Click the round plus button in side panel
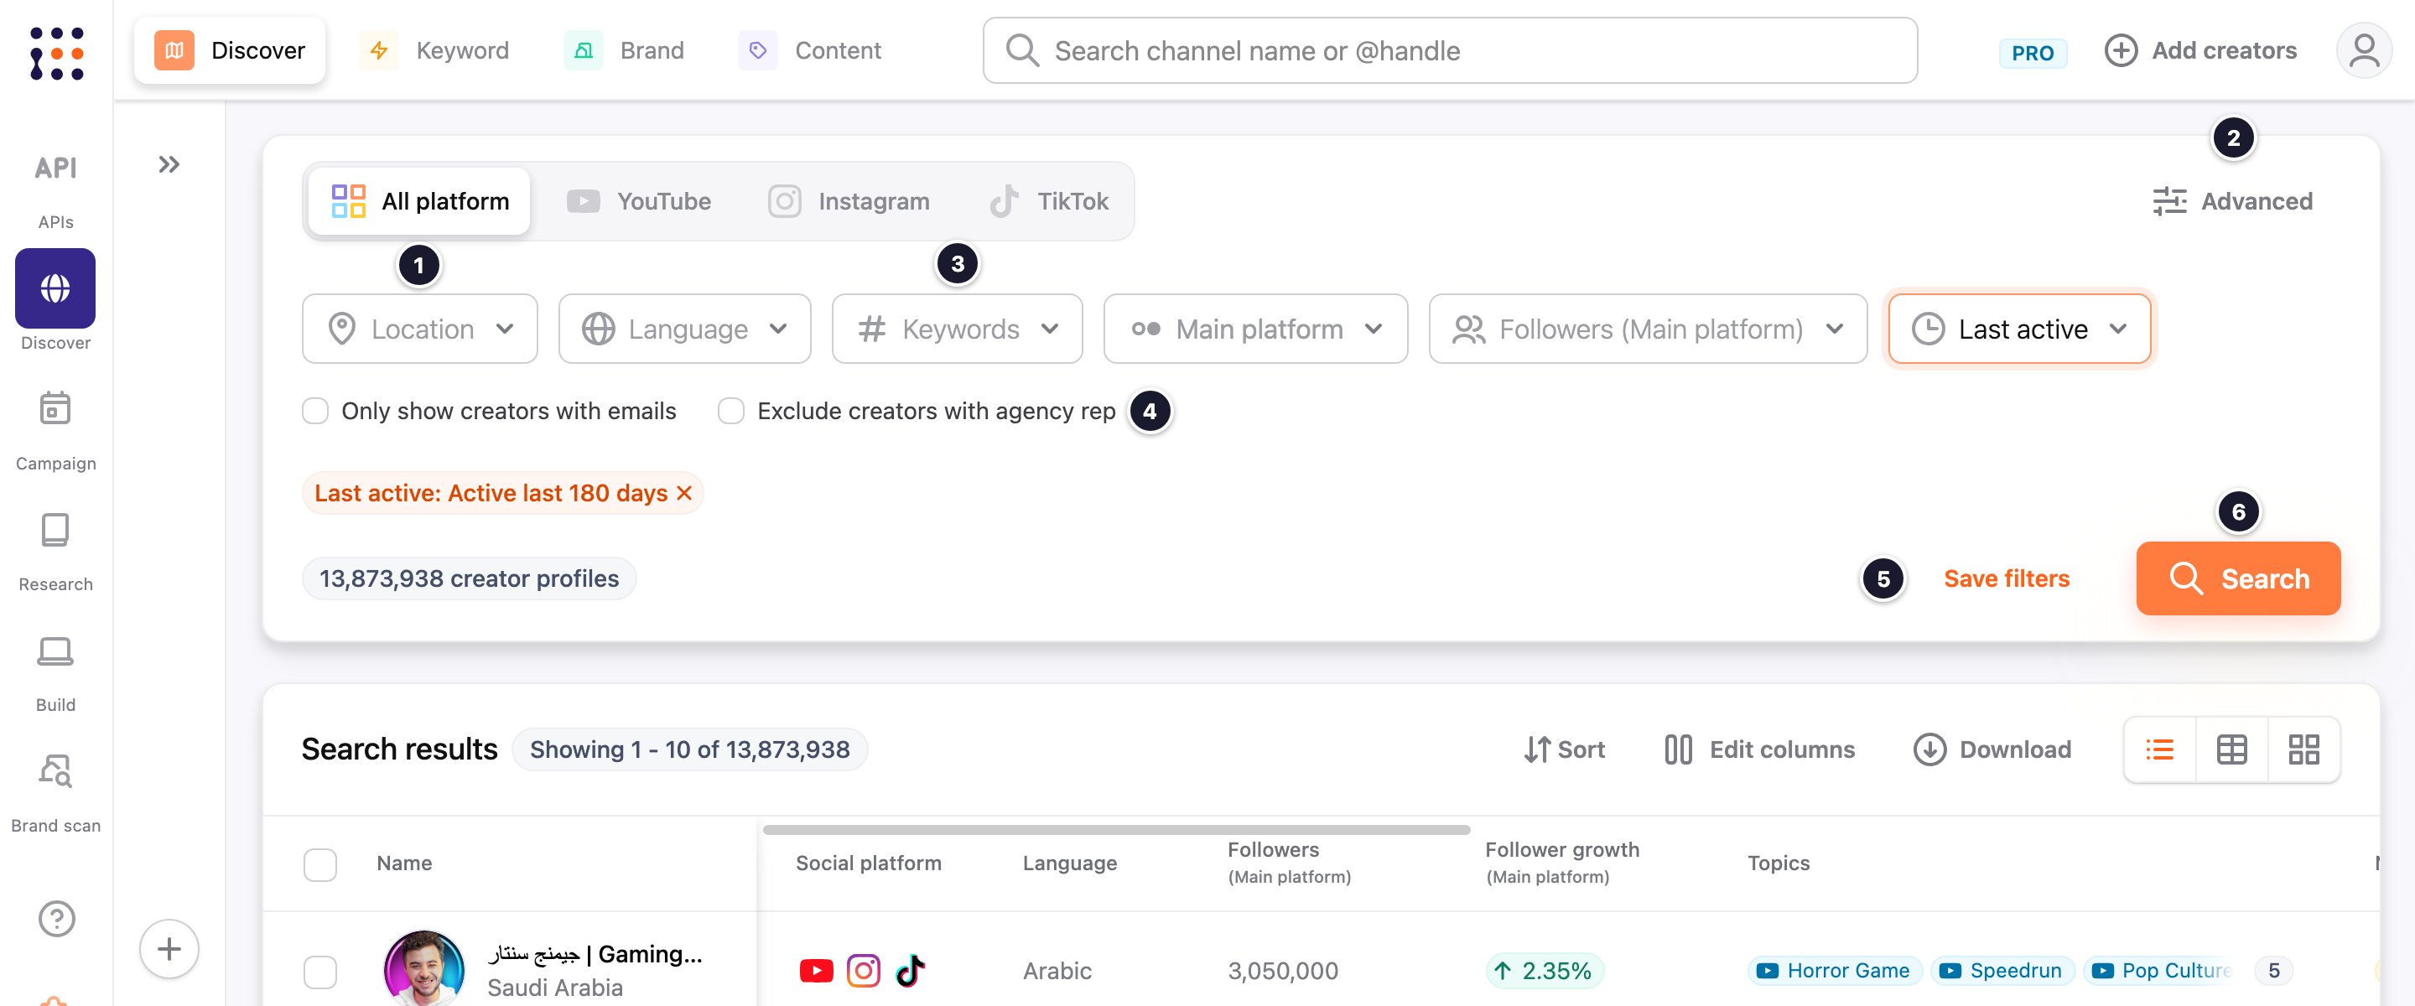 (169, 949)
